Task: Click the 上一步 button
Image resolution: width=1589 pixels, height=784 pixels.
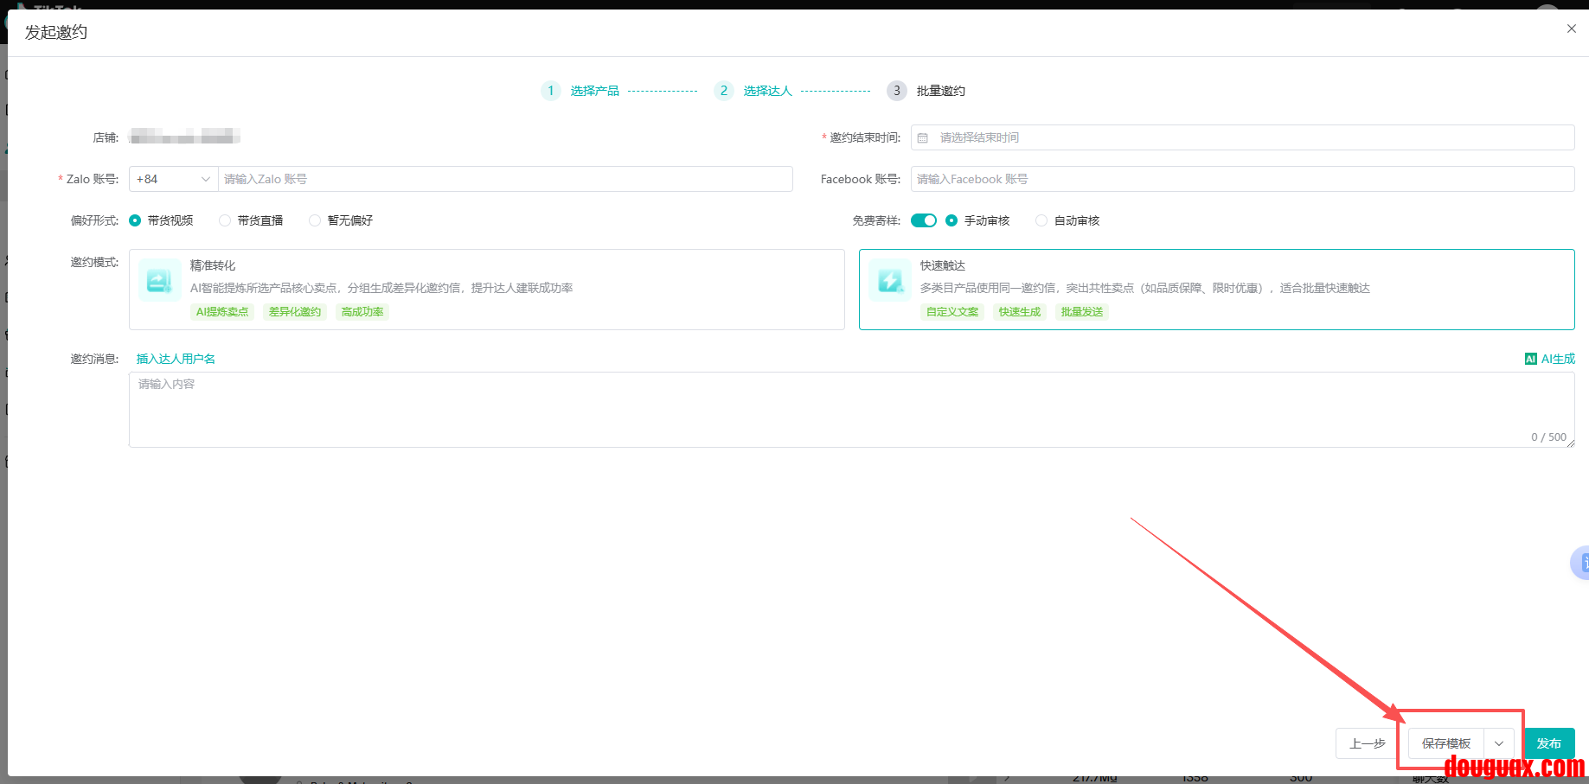Action: click(x=1367, y=743)
